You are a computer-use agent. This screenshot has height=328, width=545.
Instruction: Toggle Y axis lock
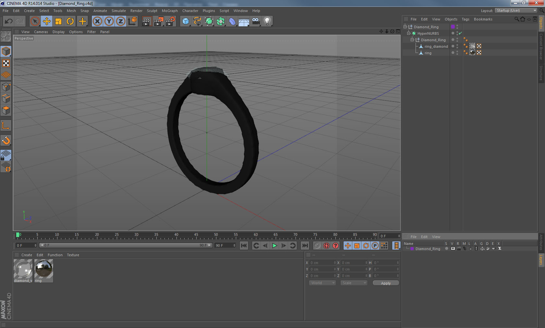tap(109, 21)
